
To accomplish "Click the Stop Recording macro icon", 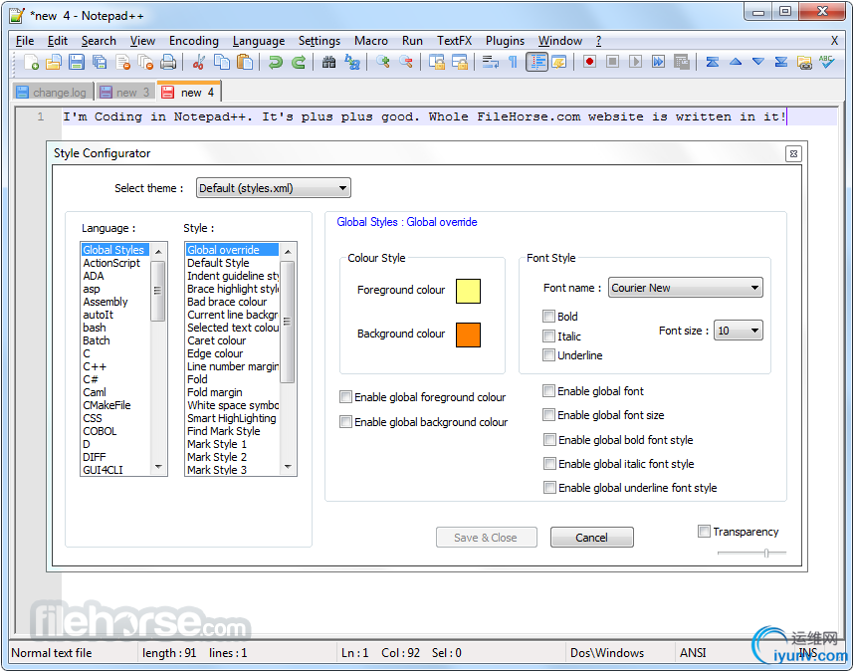I will [612, 62].
